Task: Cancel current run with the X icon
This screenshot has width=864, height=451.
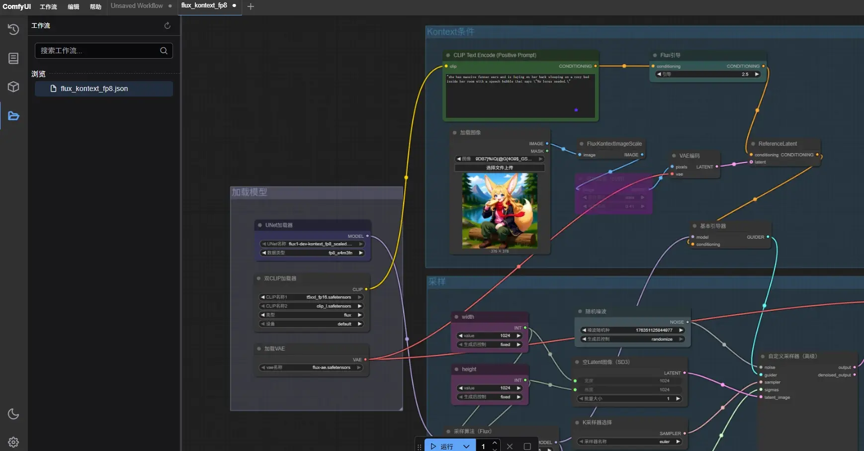Action: click(510, 446)
